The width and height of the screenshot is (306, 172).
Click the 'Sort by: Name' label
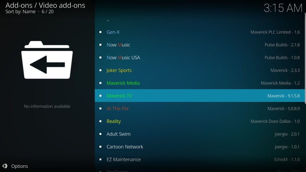pyautogui.click(x=20, y=12)
